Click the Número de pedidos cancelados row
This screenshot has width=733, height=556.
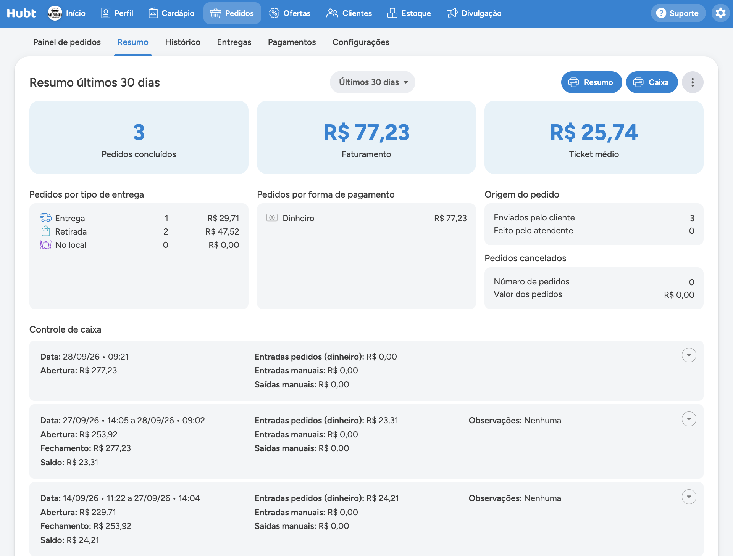594,282
